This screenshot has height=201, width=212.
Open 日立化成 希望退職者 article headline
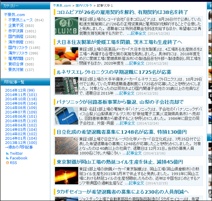point(122,132)
